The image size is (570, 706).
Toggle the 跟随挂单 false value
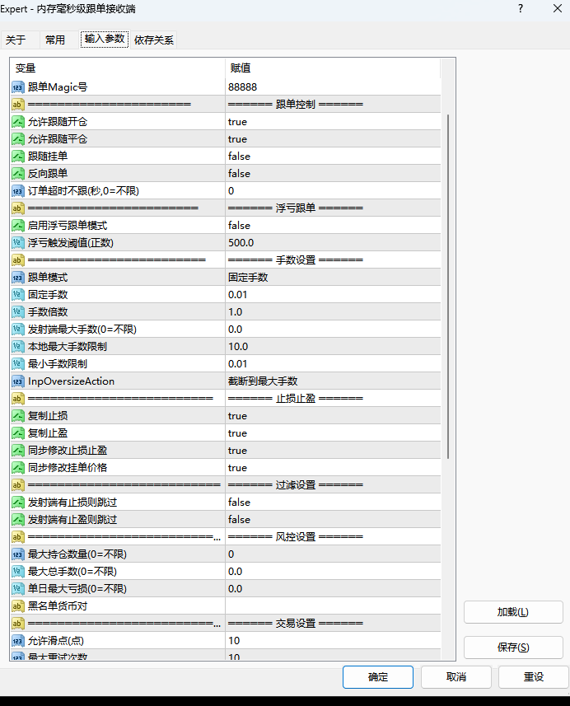(333, 157)
